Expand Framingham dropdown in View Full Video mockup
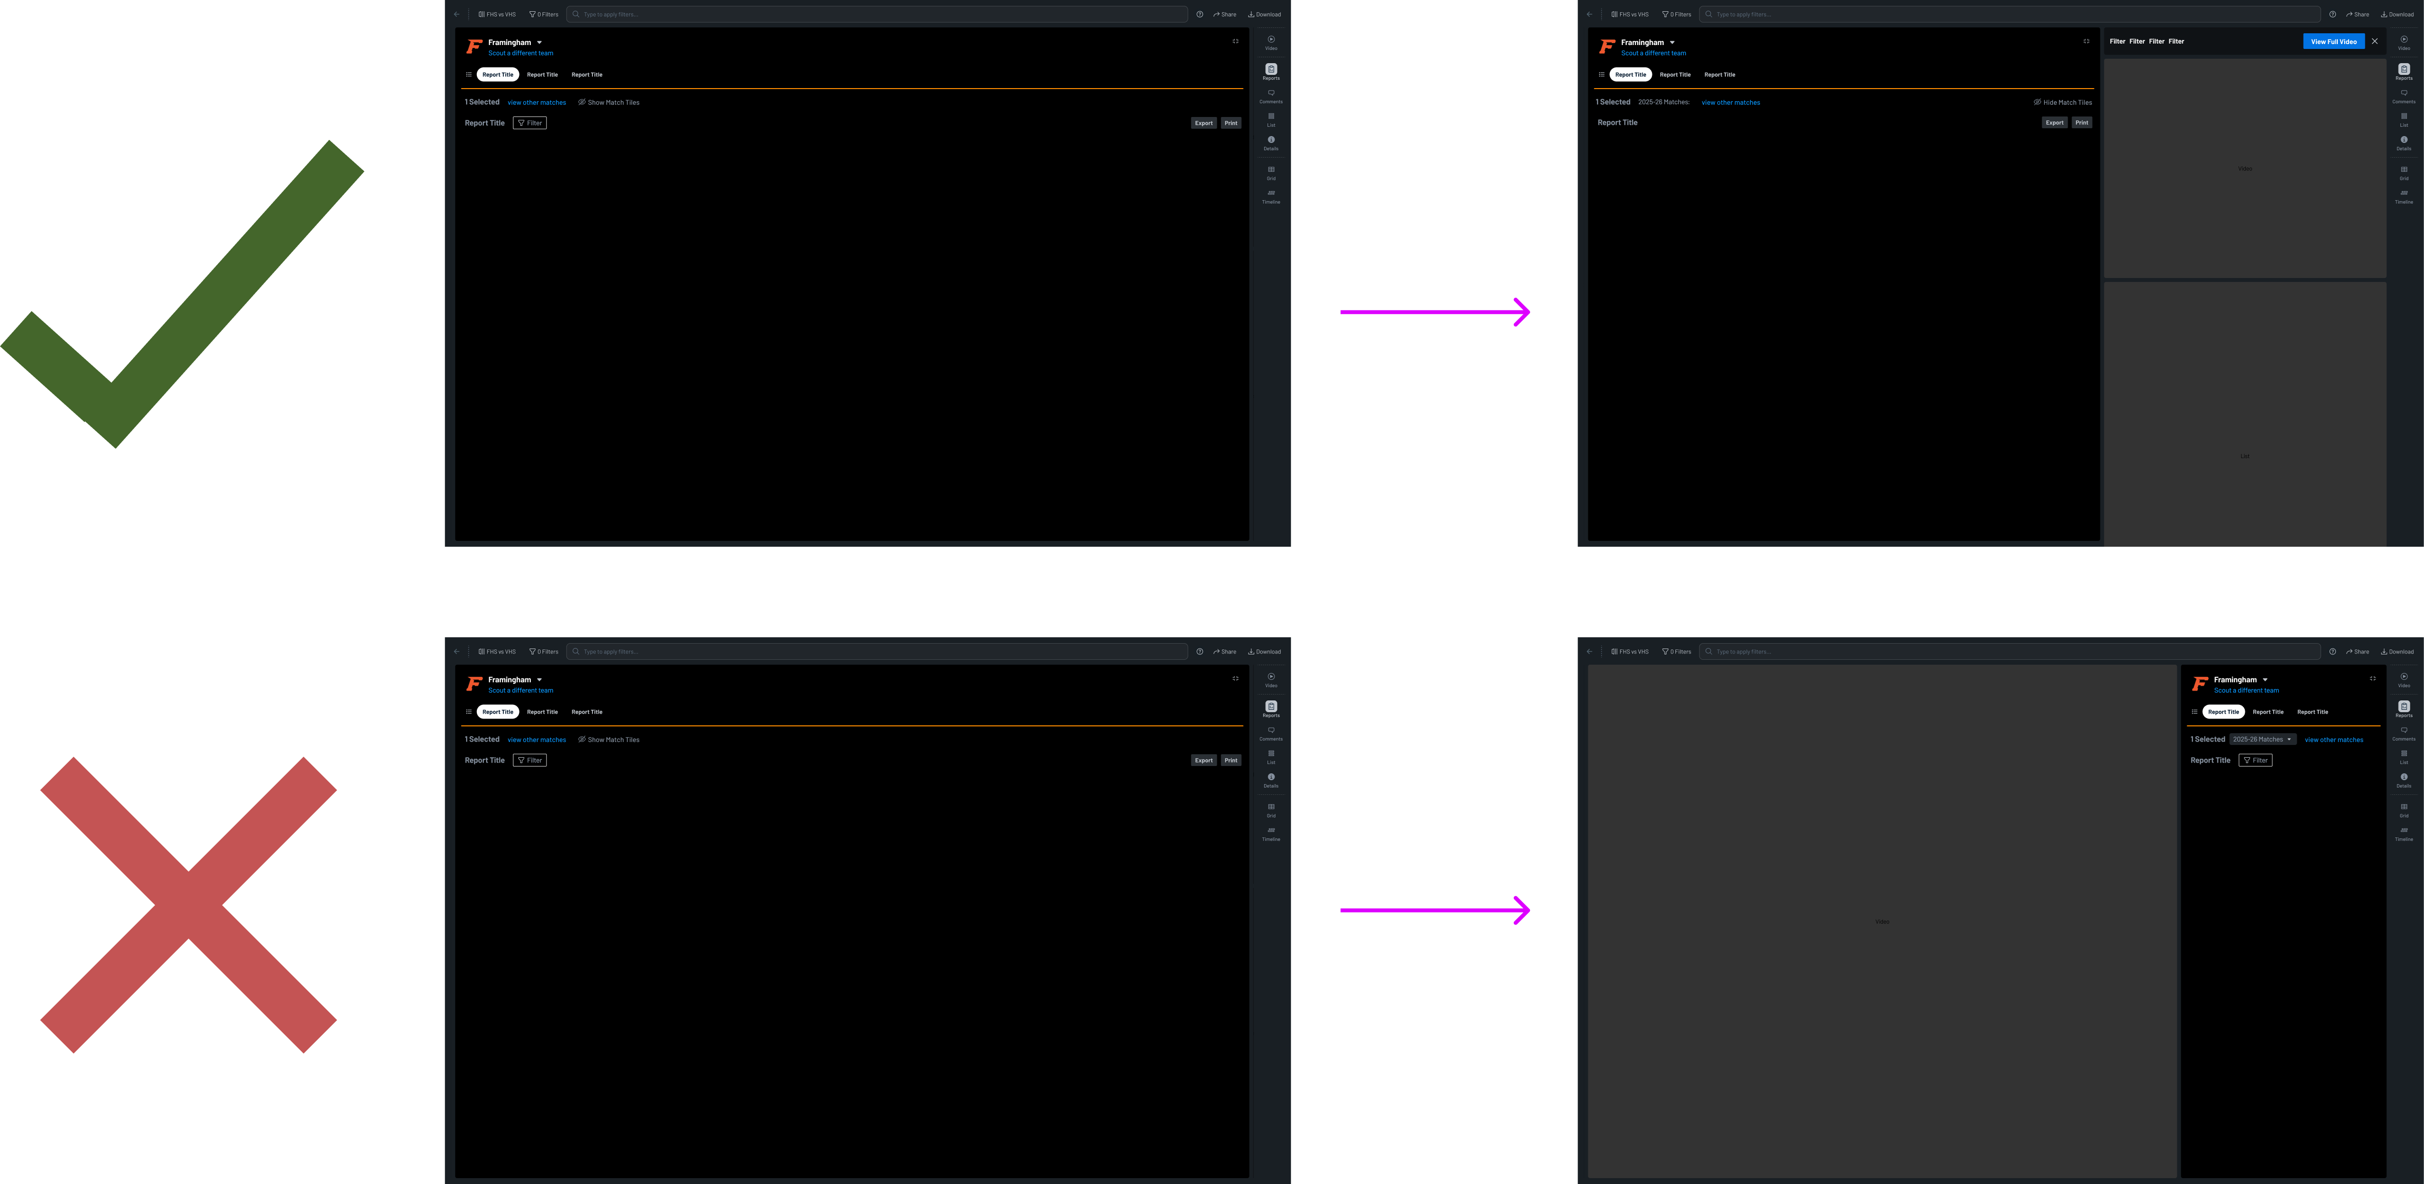Screen dimensions: 2424x1184 [1672, 42]
